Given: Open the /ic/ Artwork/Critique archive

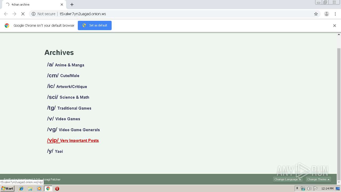Looking at the screenshot, I should click(67, 86).
